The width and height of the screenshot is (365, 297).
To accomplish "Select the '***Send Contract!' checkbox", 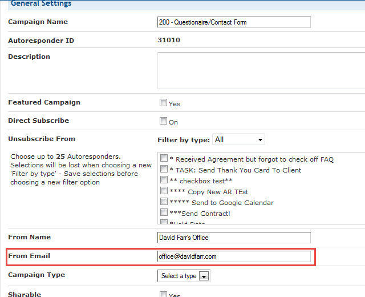I will click(x=164, y=213).
